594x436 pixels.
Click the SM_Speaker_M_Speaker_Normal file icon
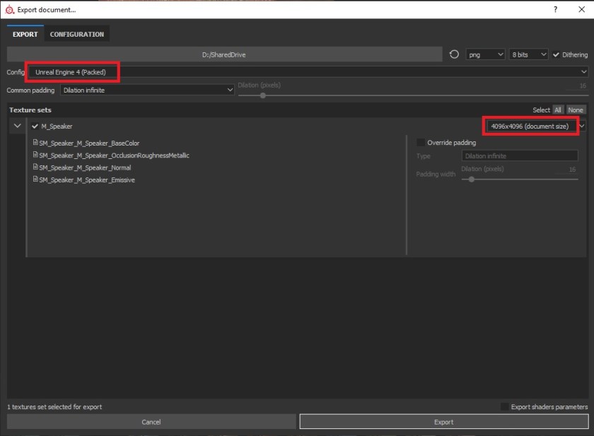(x=35, y=167)
